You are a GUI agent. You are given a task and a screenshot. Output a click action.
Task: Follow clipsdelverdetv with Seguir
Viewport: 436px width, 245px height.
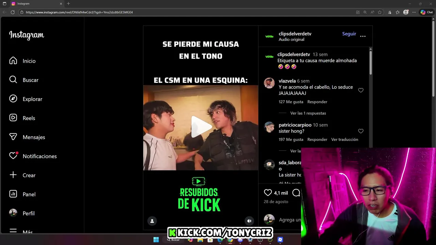[x=349, y=34]
